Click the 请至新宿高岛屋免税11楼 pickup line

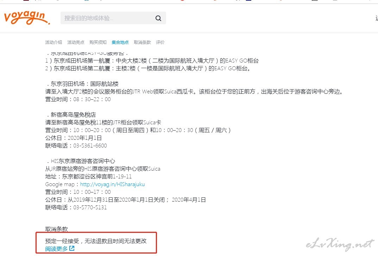(x=103, y=123)
